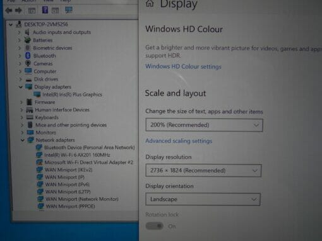Viewport: 322px width, 241px height.
Task: Click the Properties panel toolbar icon
Action: click(x=55, y=10)
